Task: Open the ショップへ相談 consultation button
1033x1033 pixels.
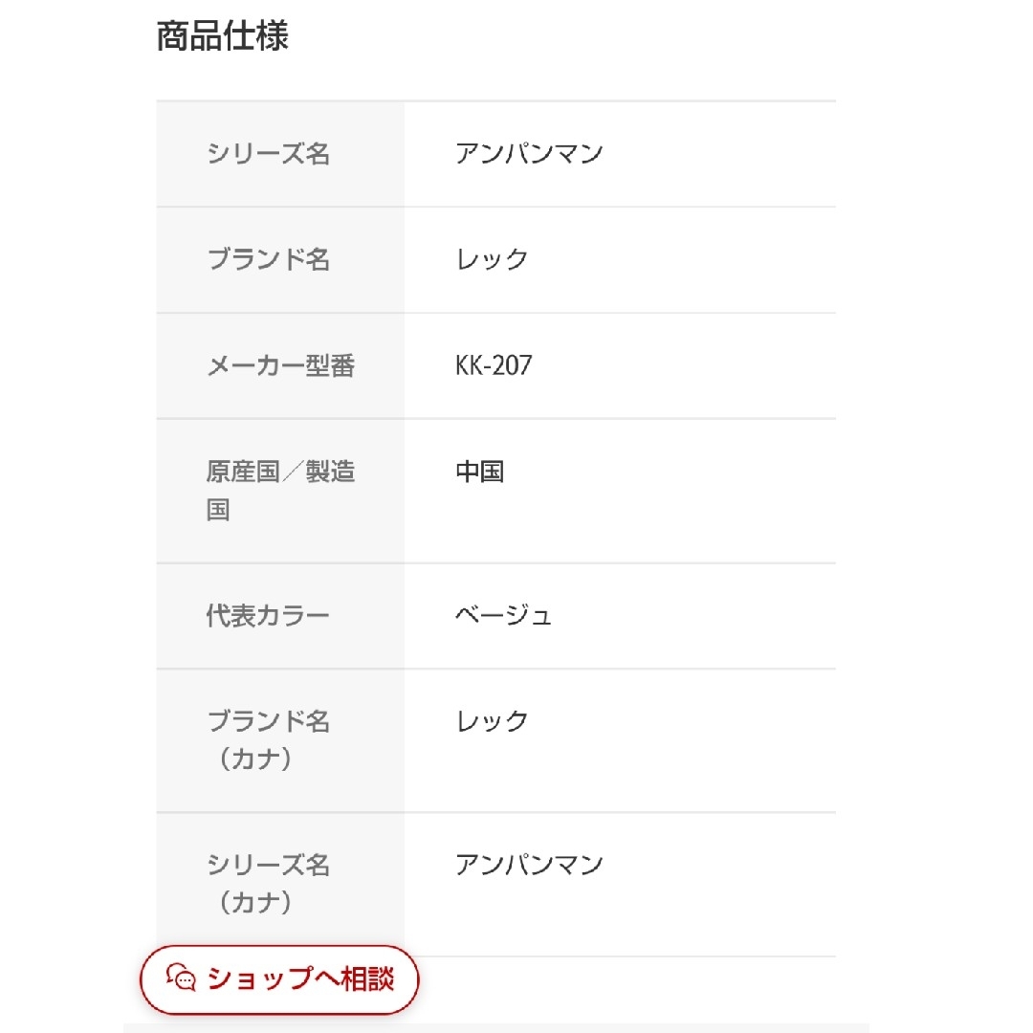Action: point(279,979)
